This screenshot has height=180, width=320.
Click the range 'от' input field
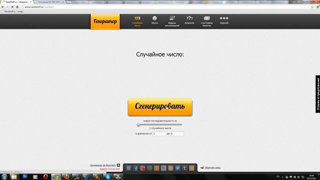pyautogui.click(x=159, y=133)
